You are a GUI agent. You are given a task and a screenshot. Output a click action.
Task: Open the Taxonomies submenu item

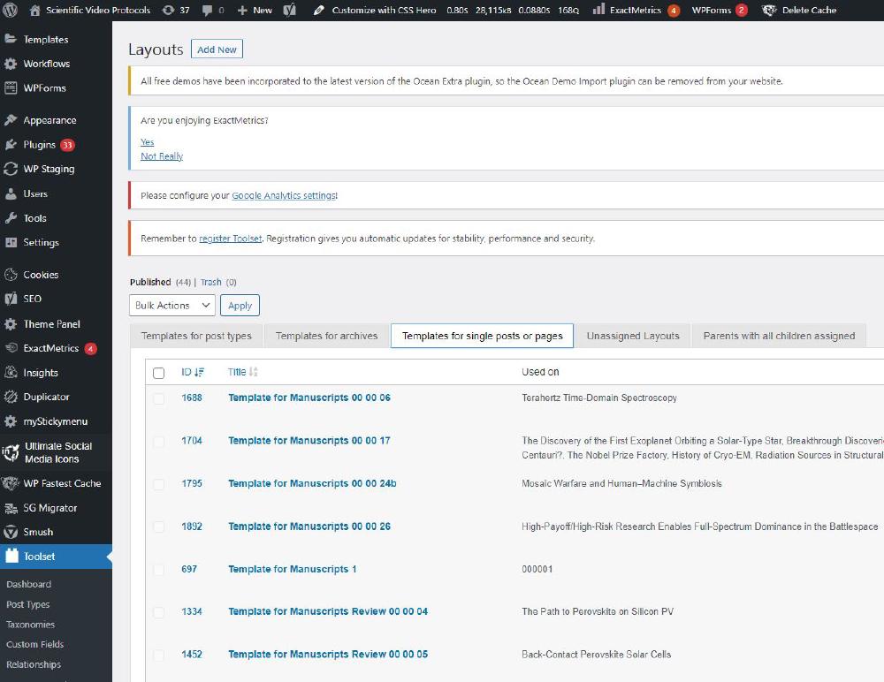point(30,625)
